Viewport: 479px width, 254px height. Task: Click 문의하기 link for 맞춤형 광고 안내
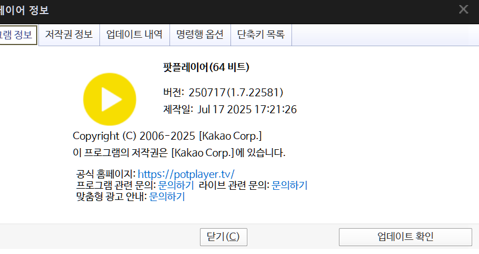[167, 197]
